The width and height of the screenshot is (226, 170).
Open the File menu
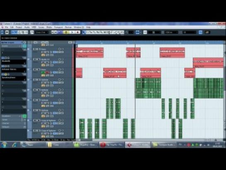tap(7, 27)
